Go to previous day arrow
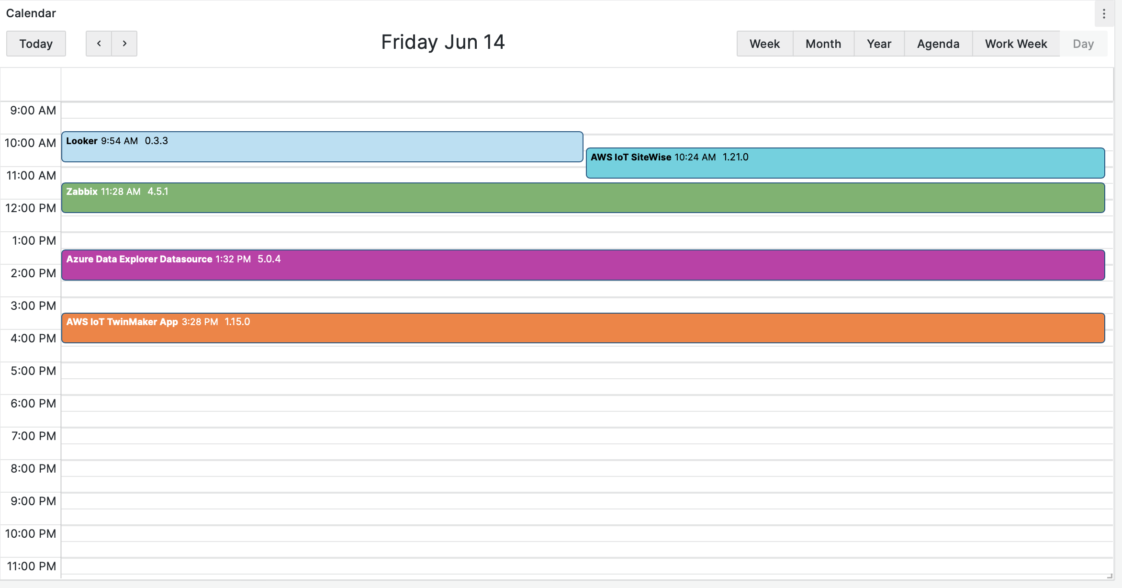 (x=99, y=44)
